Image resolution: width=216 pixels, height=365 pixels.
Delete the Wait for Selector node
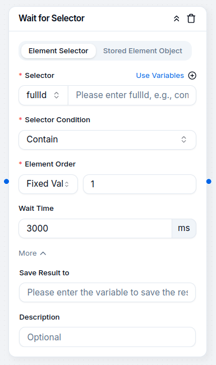[191, 19]
